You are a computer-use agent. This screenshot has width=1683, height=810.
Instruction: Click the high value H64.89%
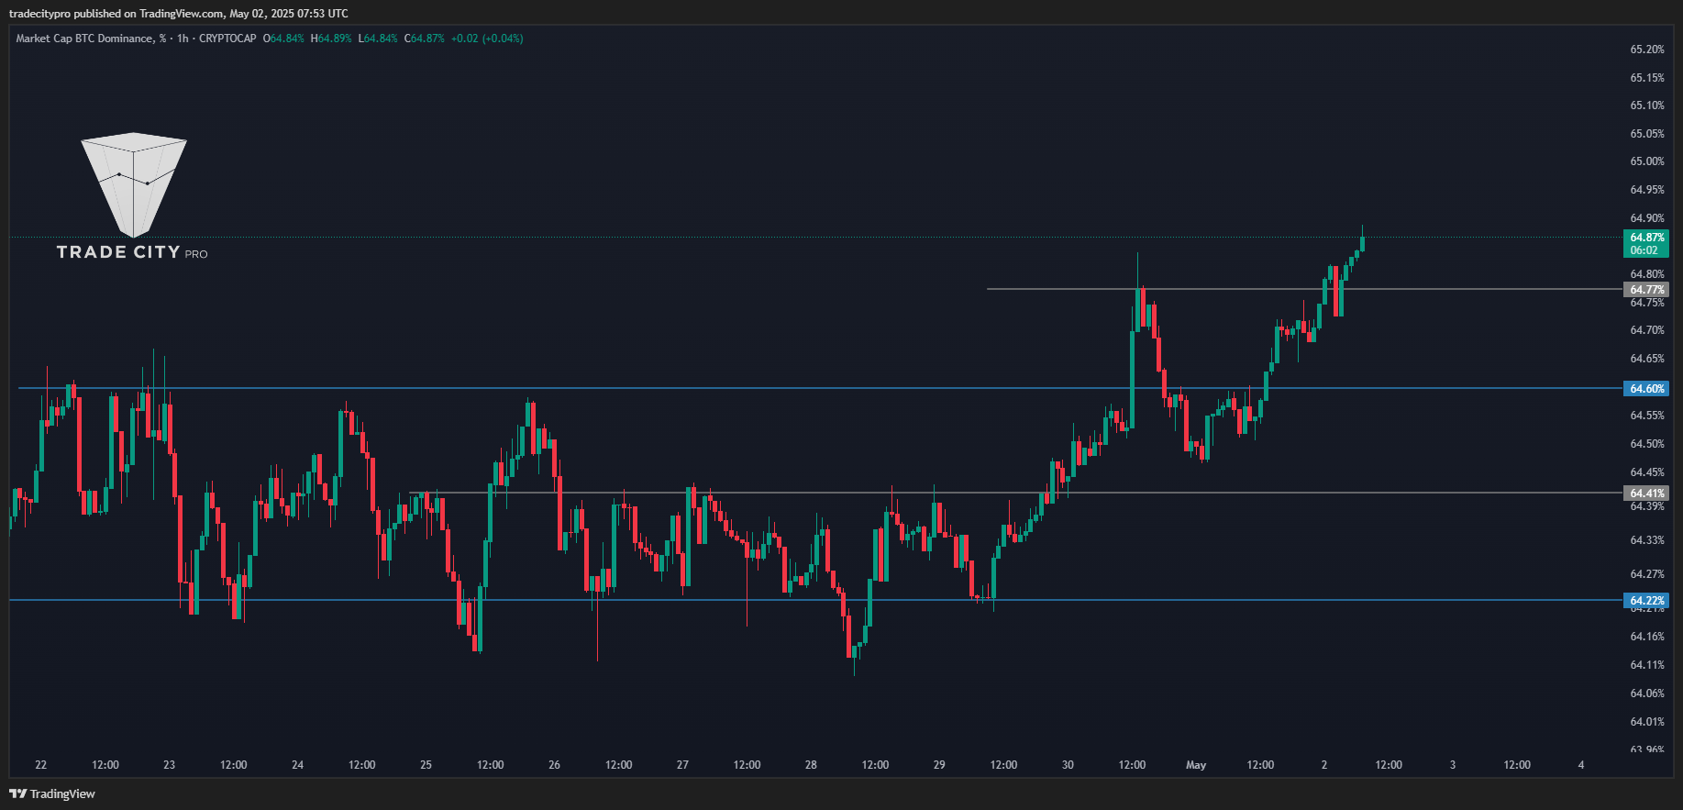331,39
